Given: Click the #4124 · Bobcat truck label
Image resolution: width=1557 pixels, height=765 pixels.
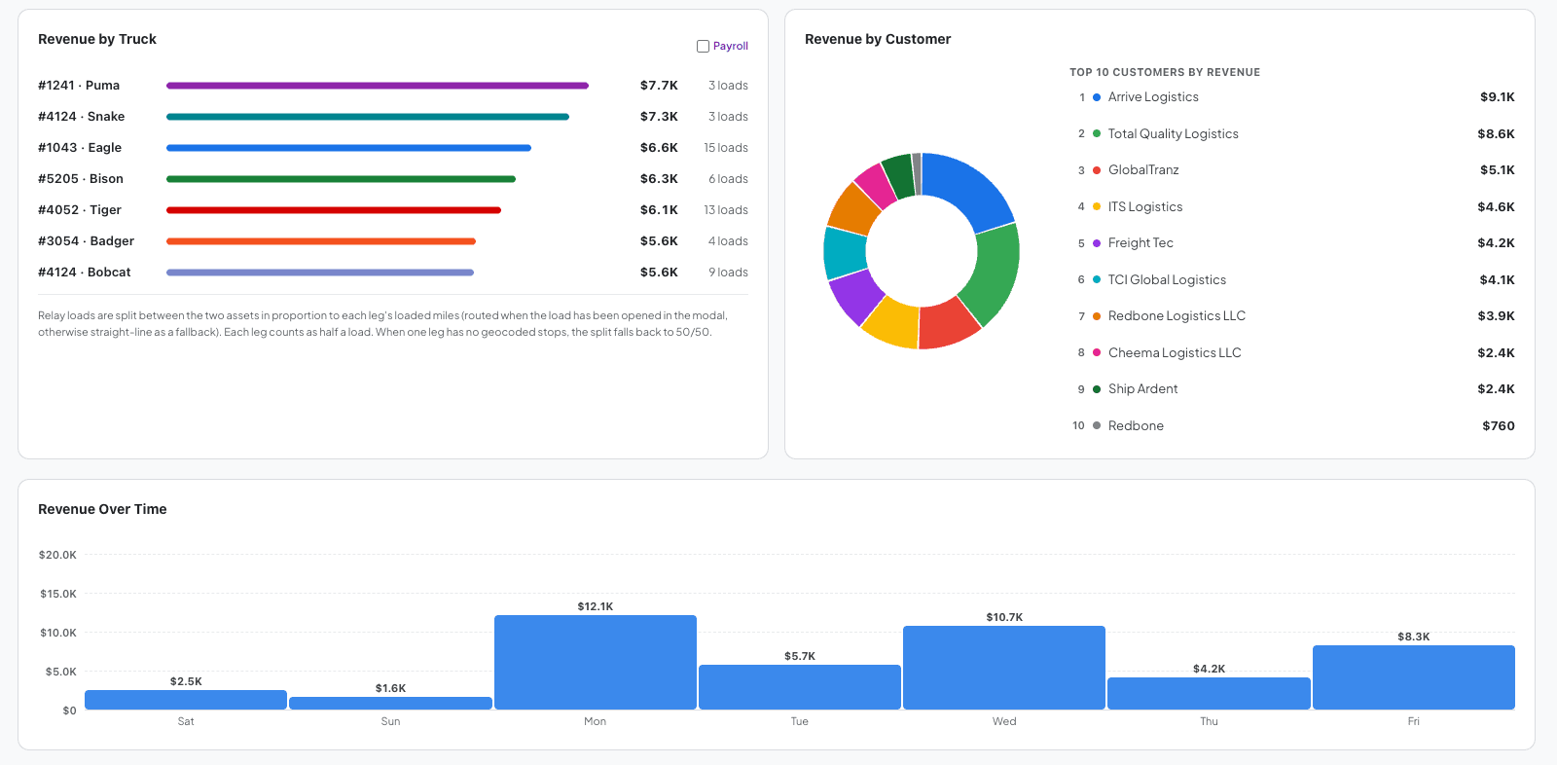Looking at the screenshot, I should point(85,273).
